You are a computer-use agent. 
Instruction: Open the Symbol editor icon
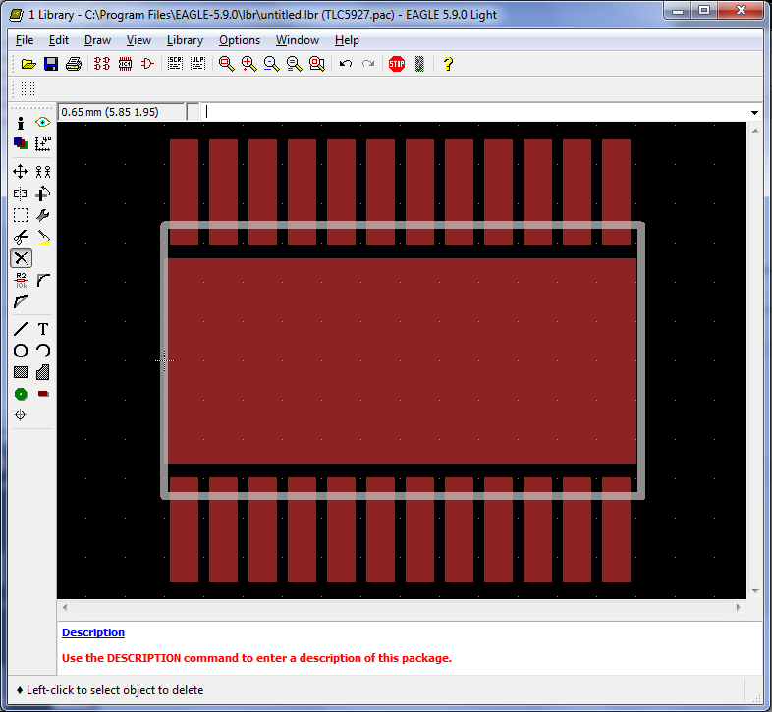pyautogui.click(x=147, y=64)
